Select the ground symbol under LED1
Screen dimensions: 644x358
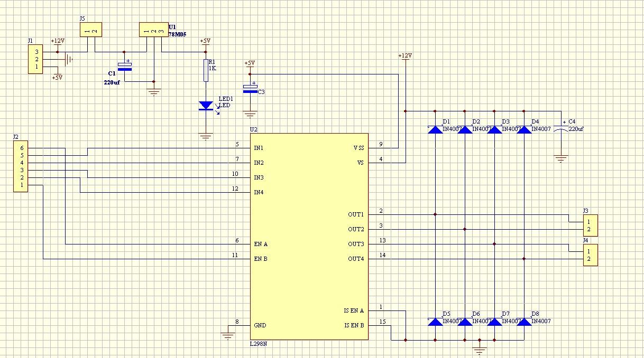coord(206,136)
